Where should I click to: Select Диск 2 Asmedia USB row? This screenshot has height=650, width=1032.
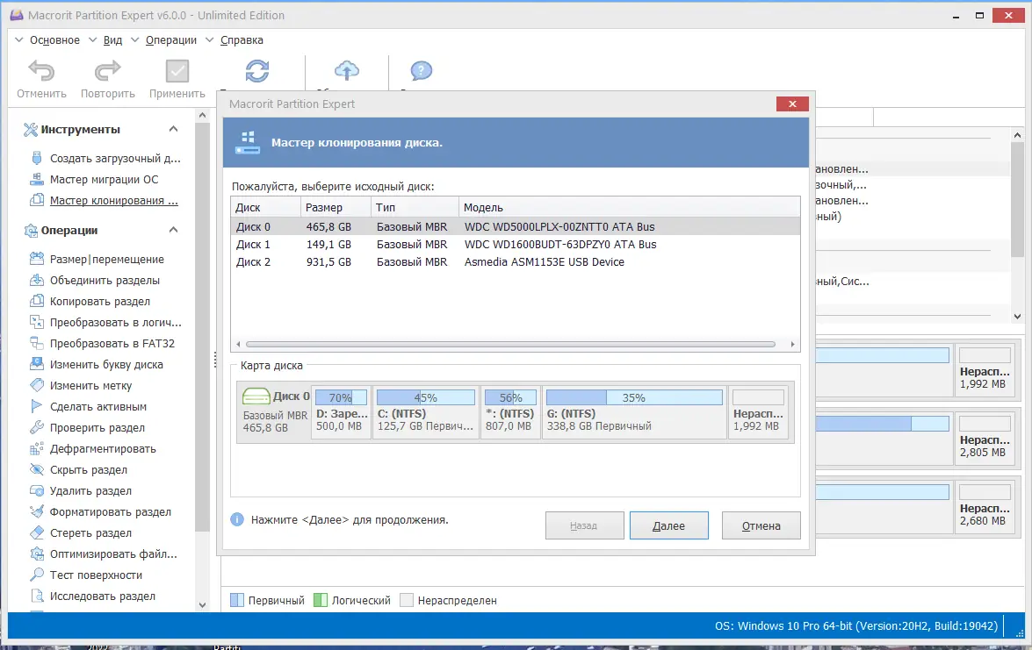pos(516,261)
